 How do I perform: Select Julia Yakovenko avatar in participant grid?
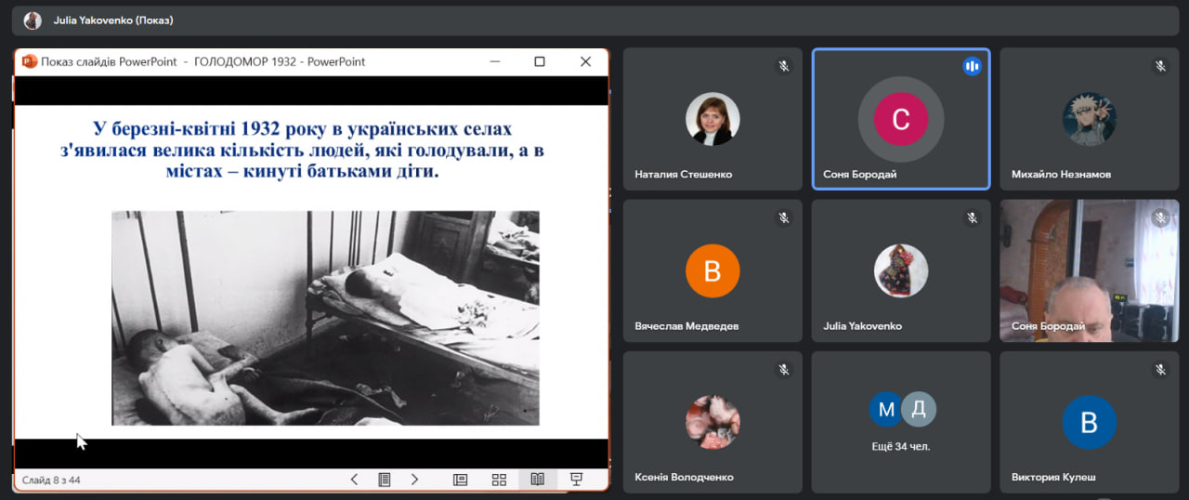(901, 270)
